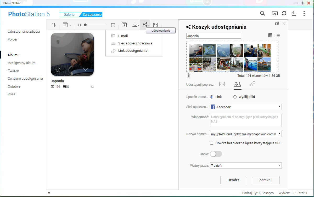Open the background tasks icon
314x197 pixels.
[294, 14]
